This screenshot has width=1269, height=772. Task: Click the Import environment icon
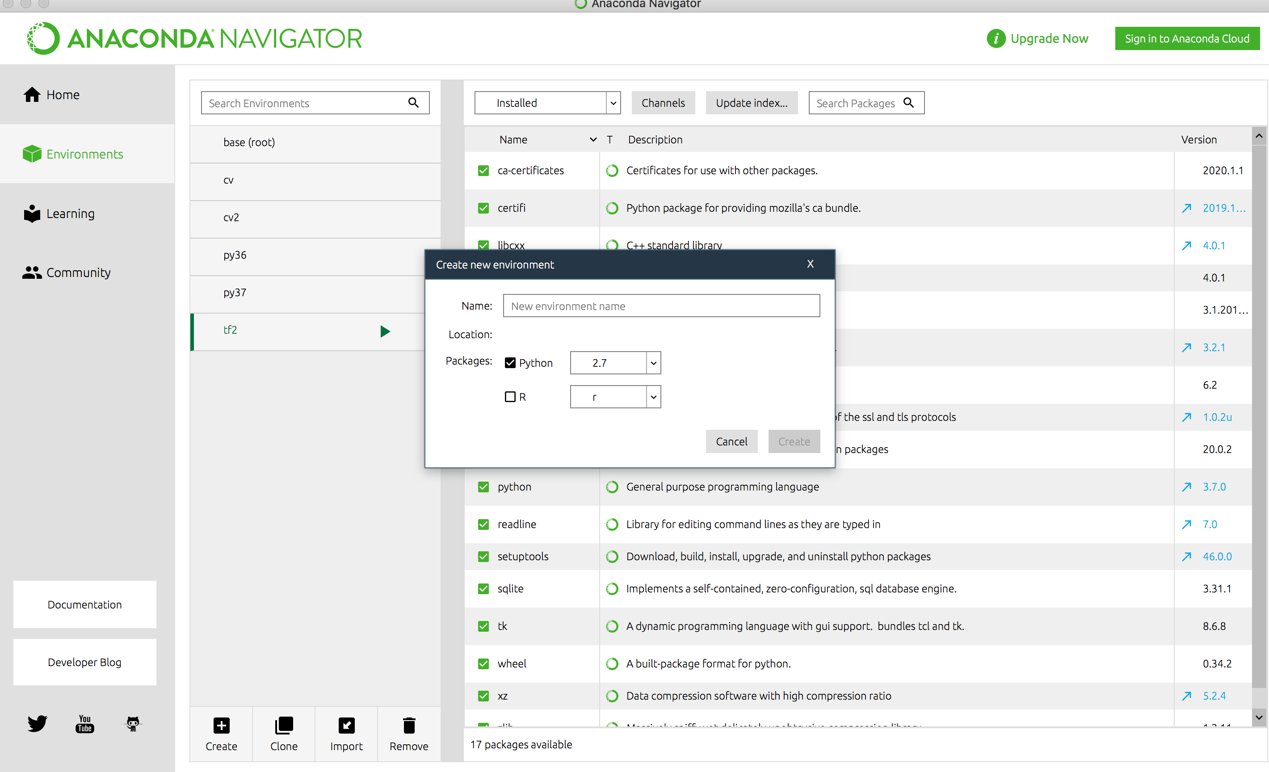point(346,725)
